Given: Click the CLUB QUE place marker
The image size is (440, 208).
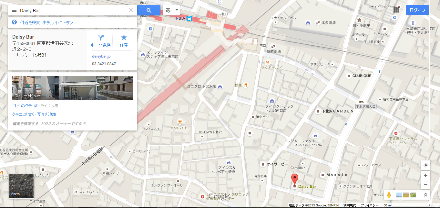Looking at the screenshot, I should click(348, 76).
